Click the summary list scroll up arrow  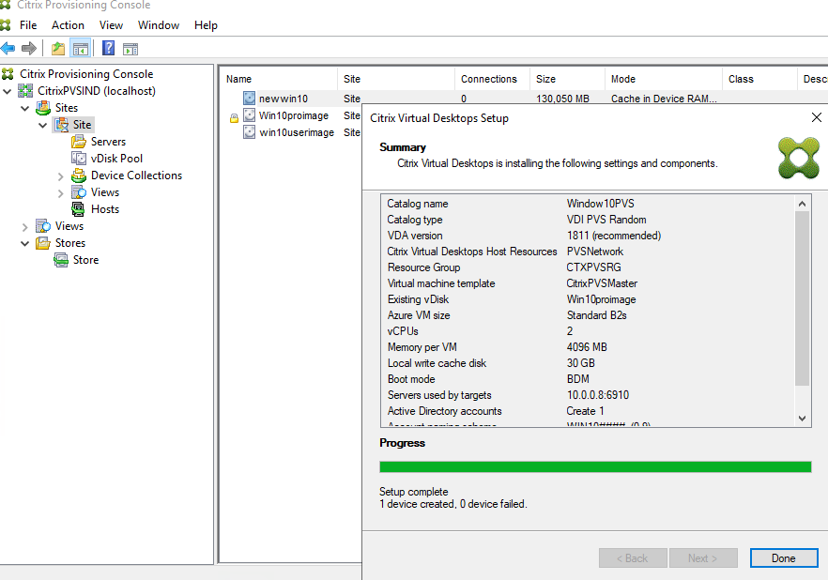click(802, 204)
